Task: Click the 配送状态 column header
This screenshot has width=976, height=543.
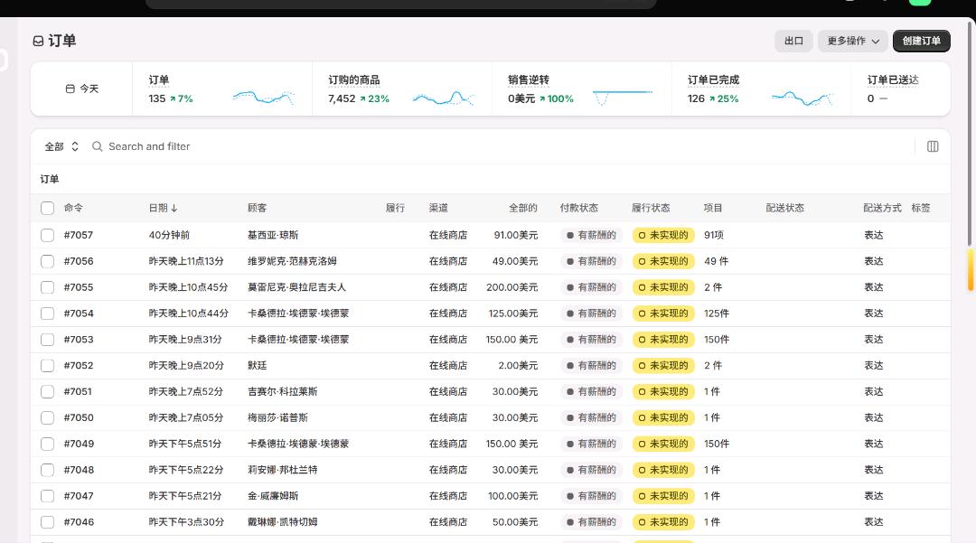Action: (x=785, y=208)
